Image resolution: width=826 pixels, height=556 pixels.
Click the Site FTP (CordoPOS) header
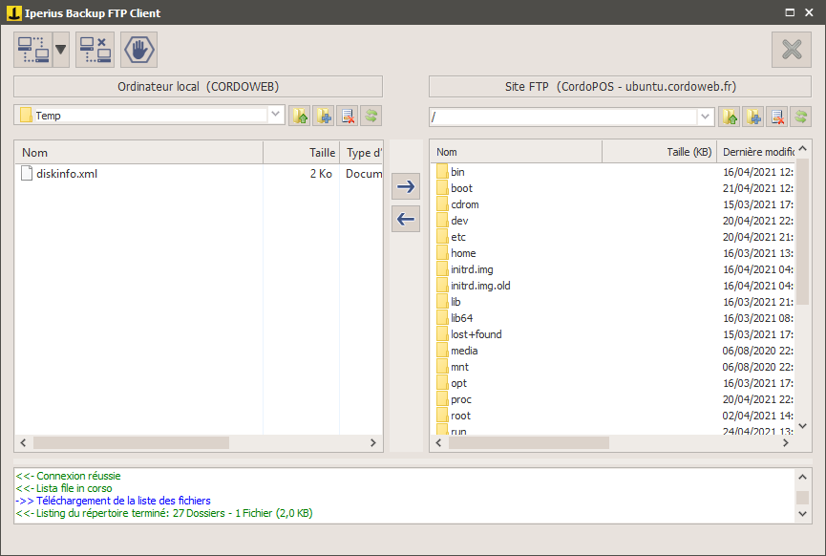(x=620, y=86)
